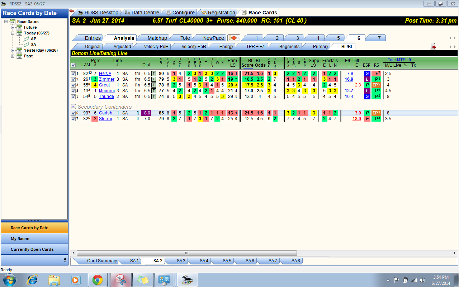Click the T turf marker for Monume row
The image size is (459, 287).
coord(153,91)
